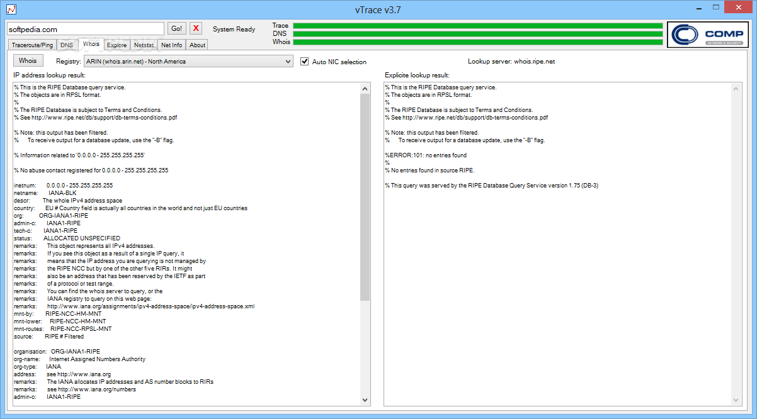Image resolution: width=757 pixels, height=419 pixels.
Task: Click the Trace progress bar
Action: click(x=478, y=26)
